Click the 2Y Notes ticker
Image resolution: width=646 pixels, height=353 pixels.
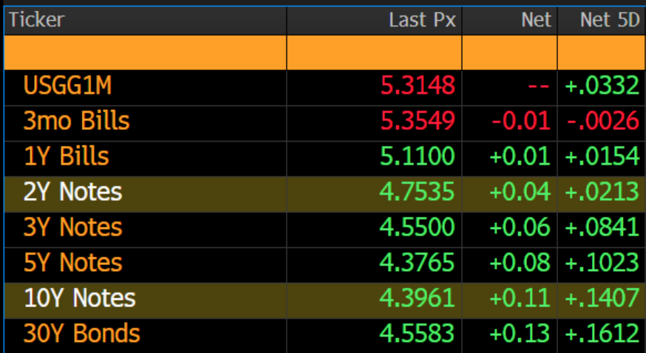(73, 192)
